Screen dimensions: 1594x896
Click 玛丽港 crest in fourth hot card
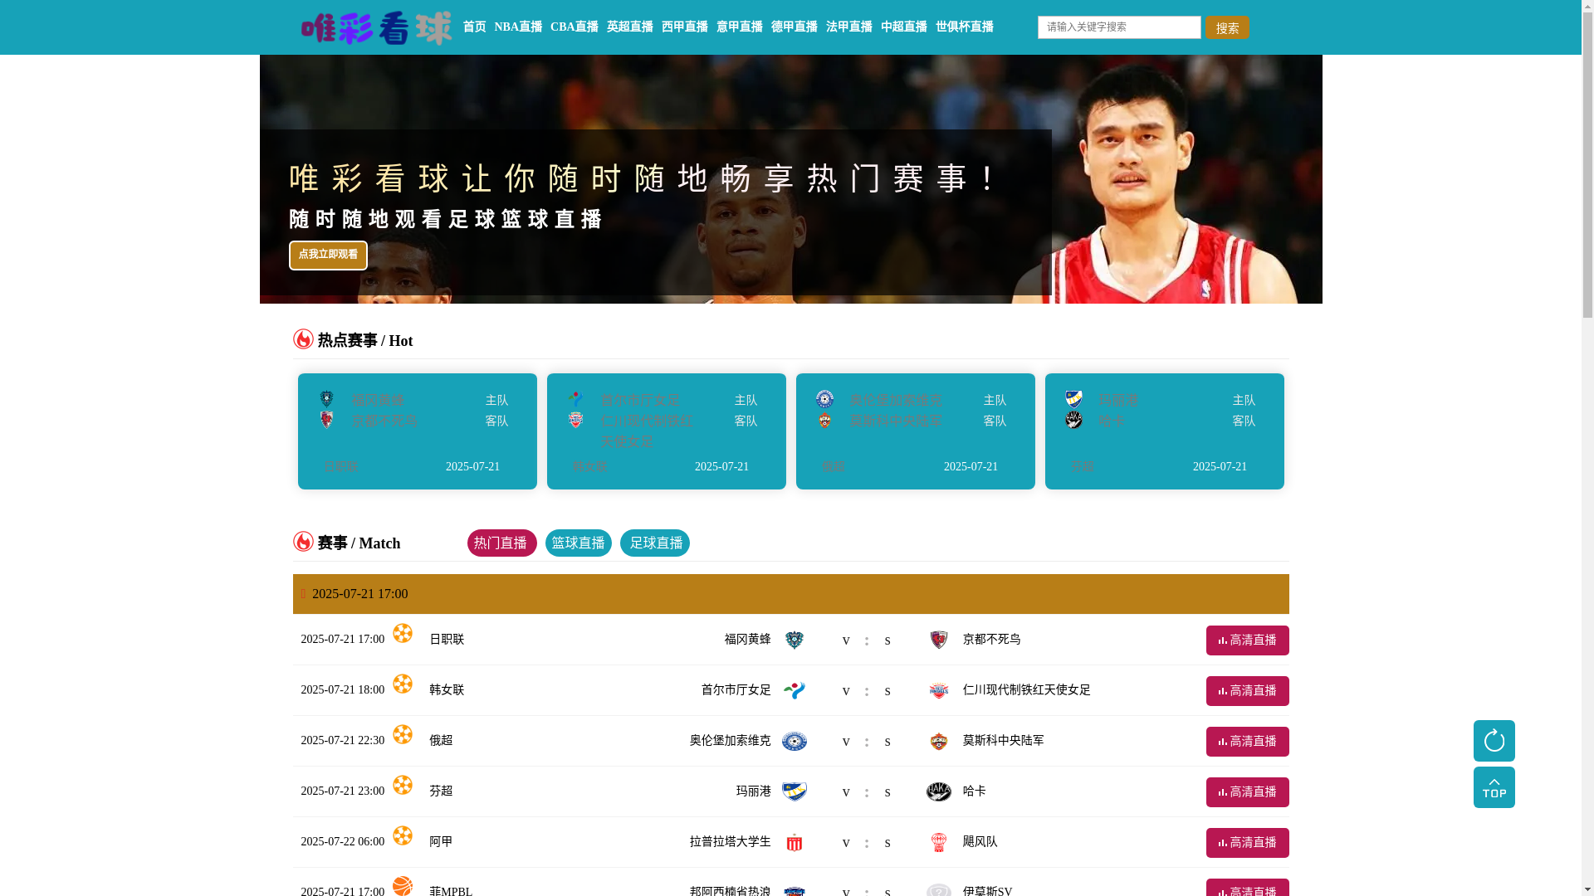click(x=1073, y=399)
